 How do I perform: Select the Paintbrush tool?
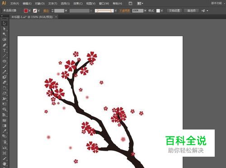coord(5,67)
